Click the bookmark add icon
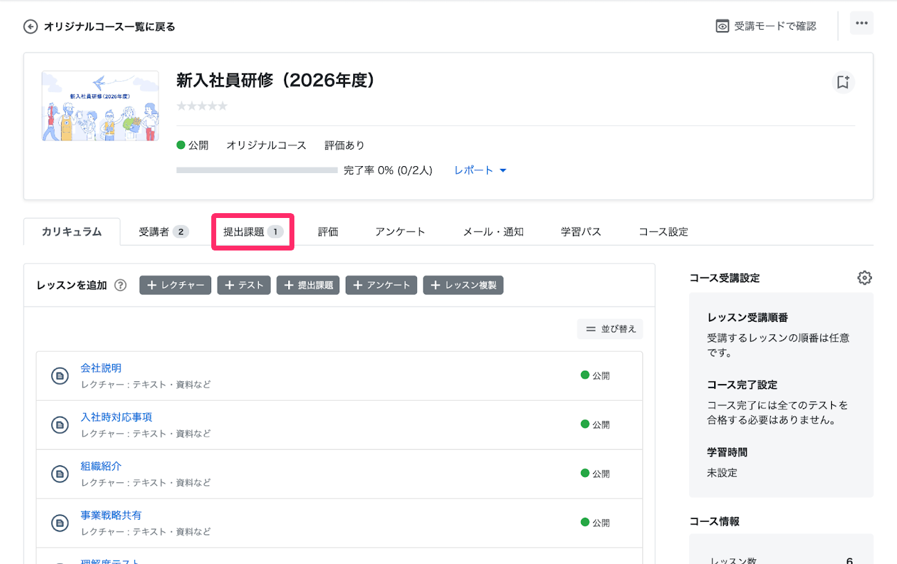Image resolution: width=897 pixels, height=564 pixels. [843, 82]
